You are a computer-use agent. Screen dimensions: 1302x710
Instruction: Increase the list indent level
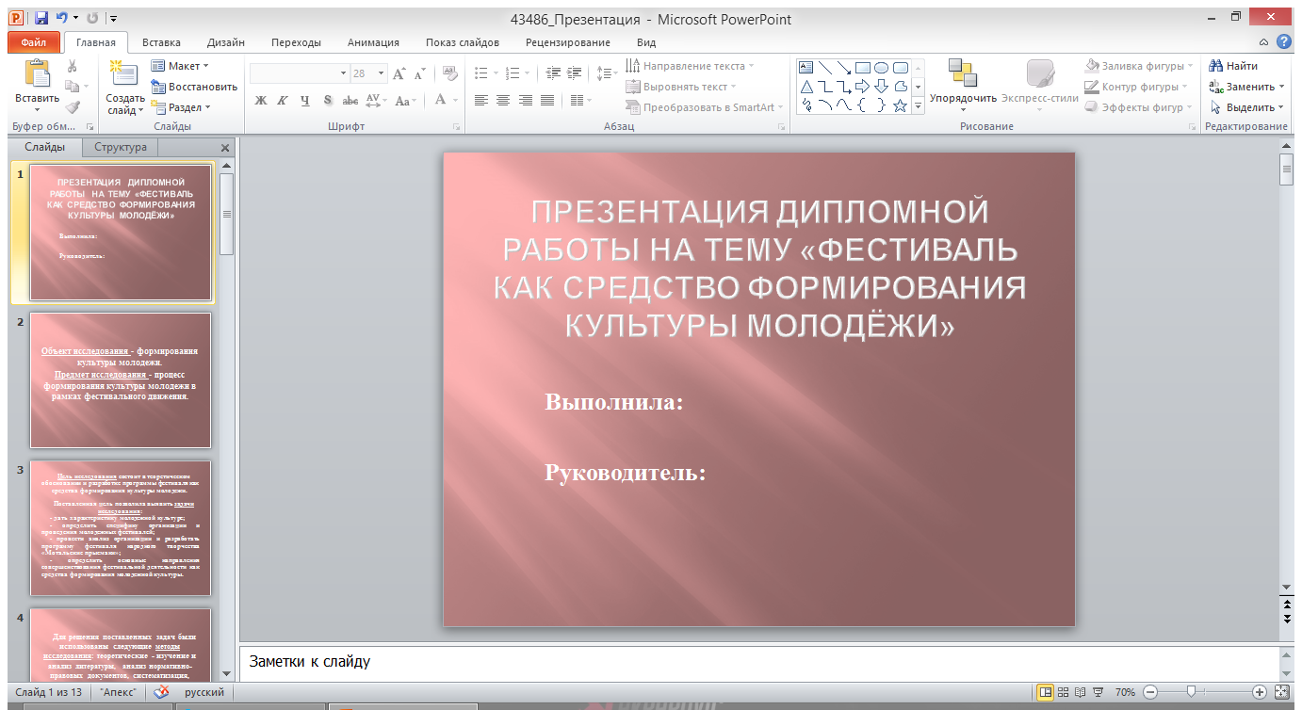pos(575,73)
